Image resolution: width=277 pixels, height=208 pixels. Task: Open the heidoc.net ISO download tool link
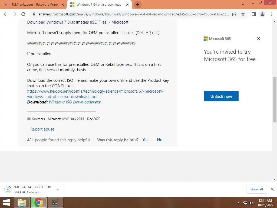click(95, 94)
